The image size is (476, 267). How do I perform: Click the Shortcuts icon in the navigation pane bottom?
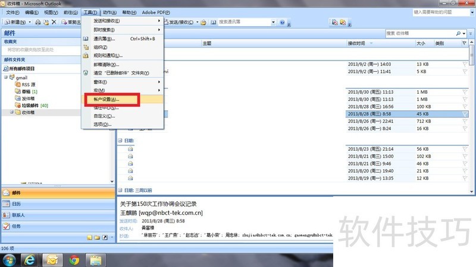point(105,237)
